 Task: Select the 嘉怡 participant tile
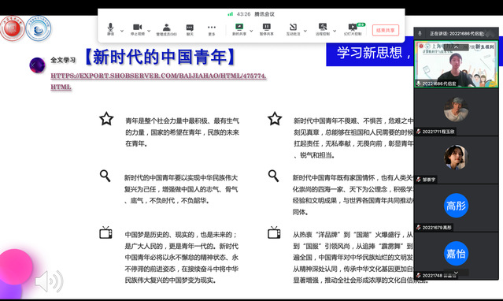(x=457, y=256)
